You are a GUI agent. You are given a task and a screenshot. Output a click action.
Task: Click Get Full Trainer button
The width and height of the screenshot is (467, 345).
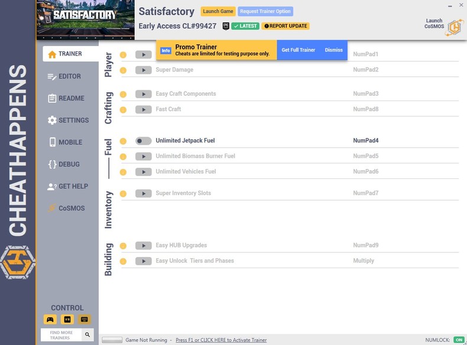(299, 50)
